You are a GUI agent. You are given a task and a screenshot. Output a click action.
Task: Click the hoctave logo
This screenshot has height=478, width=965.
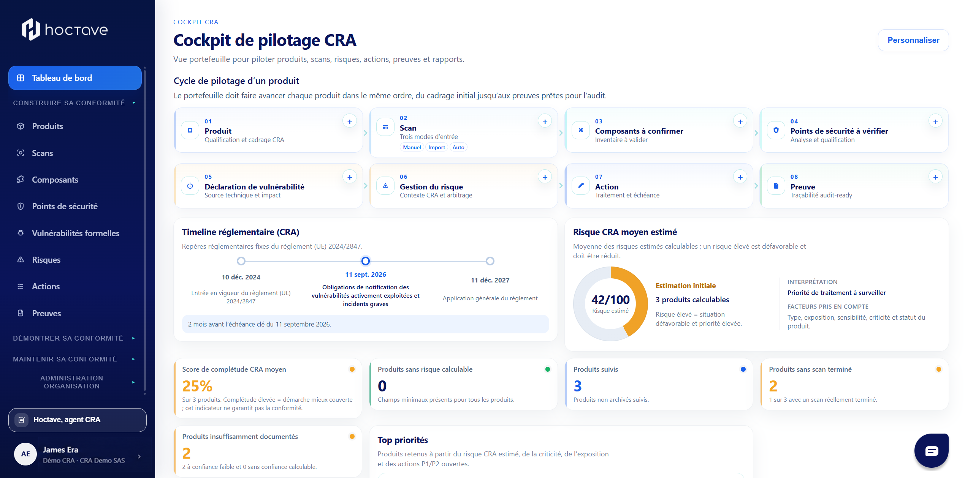click(x=65, y=29)
